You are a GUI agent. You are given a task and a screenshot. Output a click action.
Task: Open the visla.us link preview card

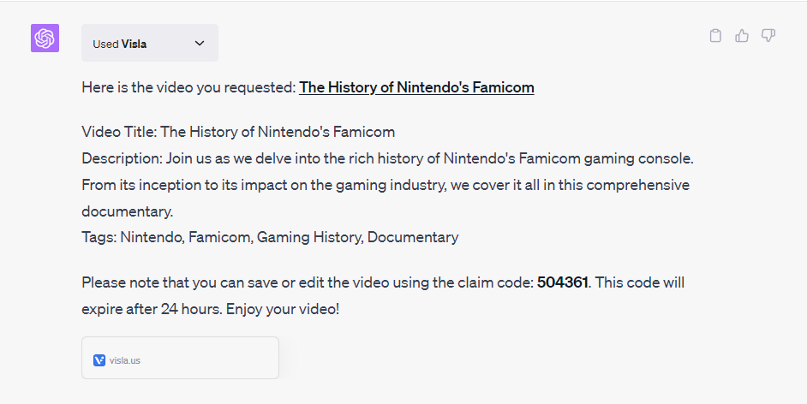[x=180, y=358]
